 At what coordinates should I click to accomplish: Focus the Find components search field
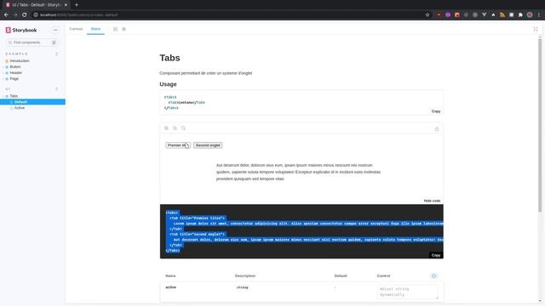(32, 42)
